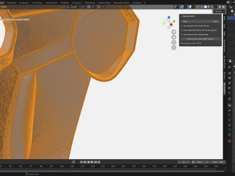The height and width of the screenshot is (176, 235).
Task: Click Disconnect from MCP server button
Action: click(x=200, y=39)
